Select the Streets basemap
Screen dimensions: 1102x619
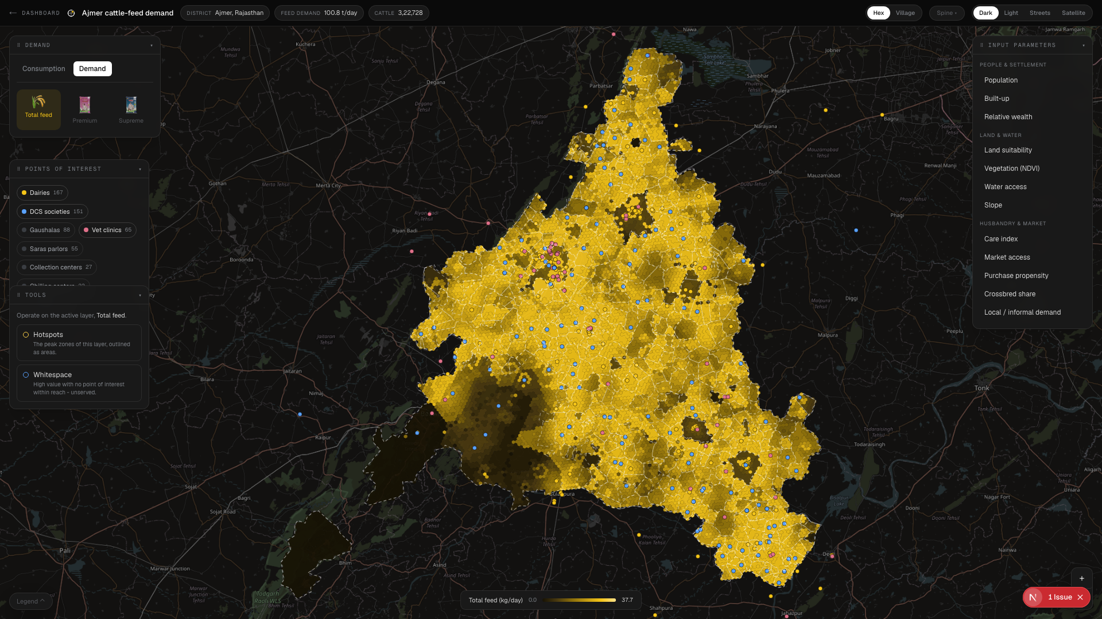(1039, 13)
